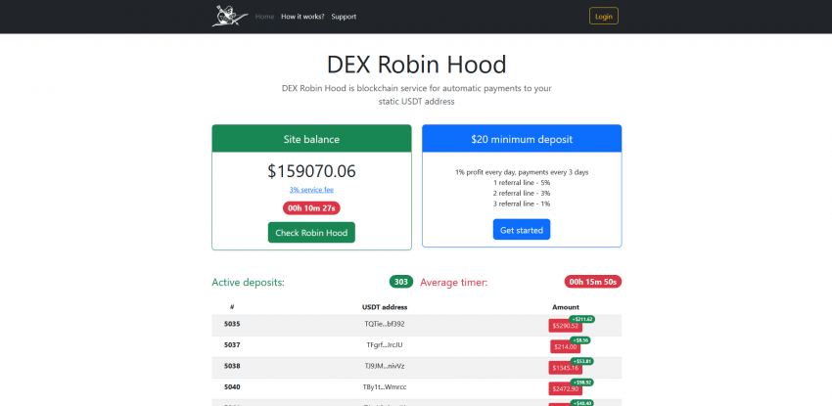Click the Active deposits: label
The height and width of the screenshot is (406, 832).
point(248,283)
